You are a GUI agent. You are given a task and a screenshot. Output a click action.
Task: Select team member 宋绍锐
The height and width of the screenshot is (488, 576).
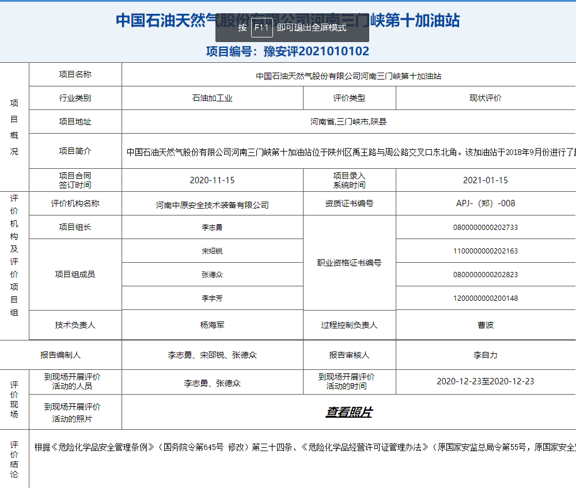(213, 251)
